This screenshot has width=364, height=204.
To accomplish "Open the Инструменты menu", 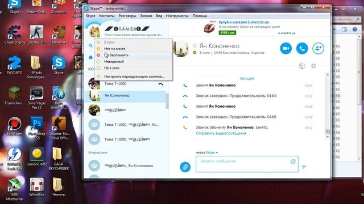I will (177, 16).
